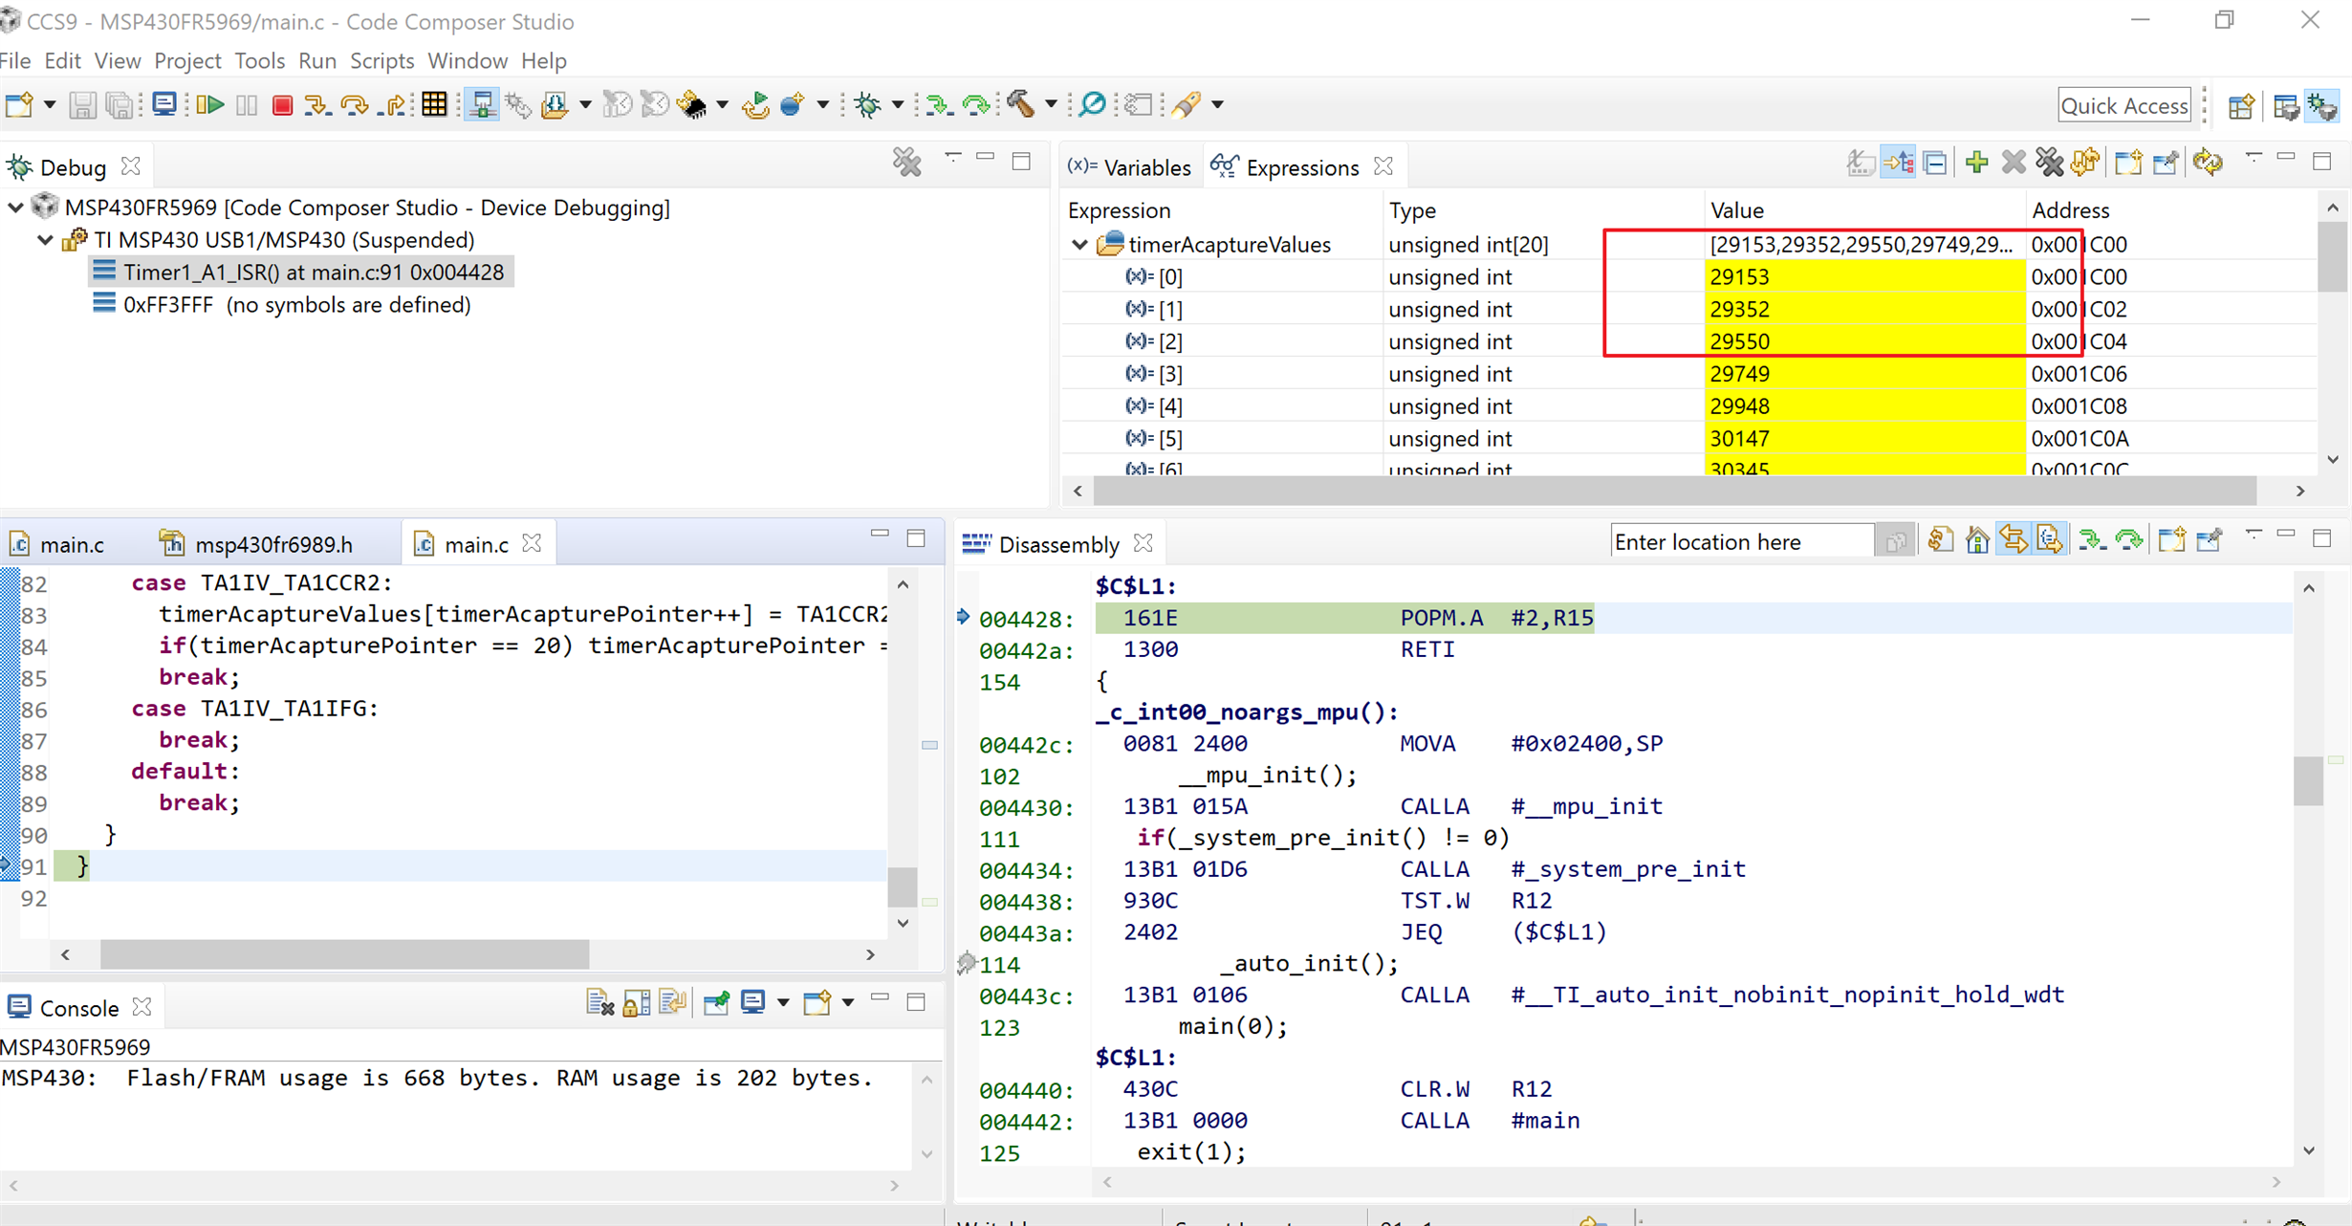Click the Save disk icon in toolbar

[83, 104]
